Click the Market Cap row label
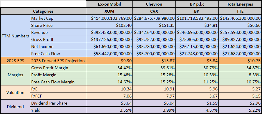The width and height of the screenshot is (262, 114). pos(58,18)
